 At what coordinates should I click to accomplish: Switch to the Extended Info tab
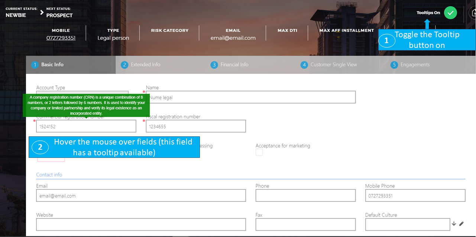[x=145, y=65]
